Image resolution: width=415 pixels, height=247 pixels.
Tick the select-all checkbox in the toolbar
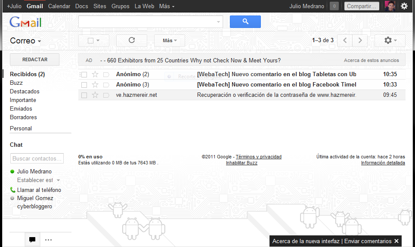click(90, 40)
